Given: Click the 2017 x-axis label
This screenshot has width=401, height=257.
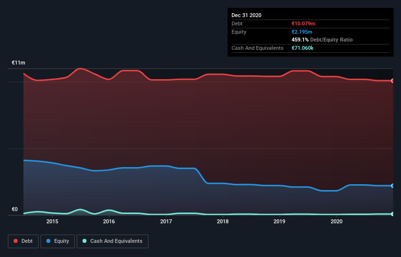Looking at the screenshot, I should (166, 221).
